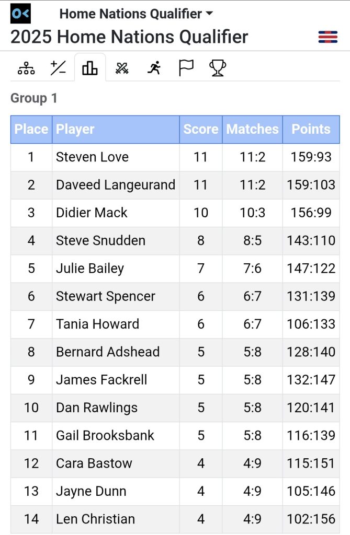Open the flag tab icon
Viewport: 350px width, 535px height.
coord(186,68)
